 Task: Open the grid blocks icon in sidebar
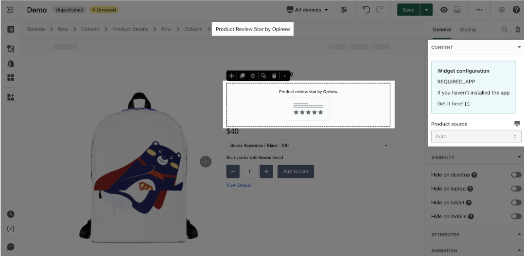pyautogui.click(x=11, y=78)
